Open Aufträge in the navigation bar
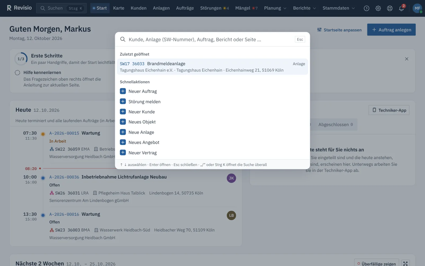Viewport: 425px width, 266px height. 185,8
